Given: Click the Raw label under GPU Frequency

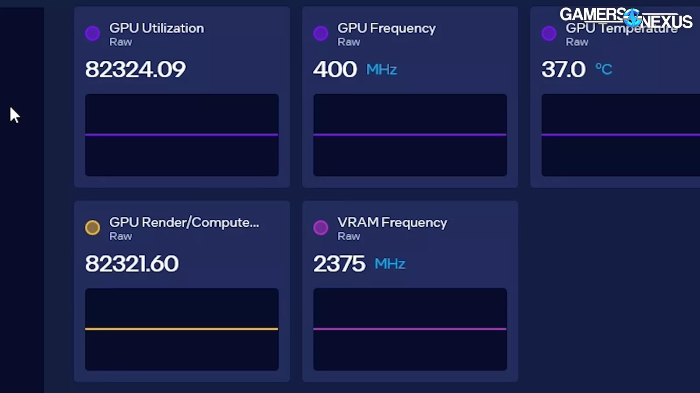Looking at the screenshot, I should click(x=349, y=42).
